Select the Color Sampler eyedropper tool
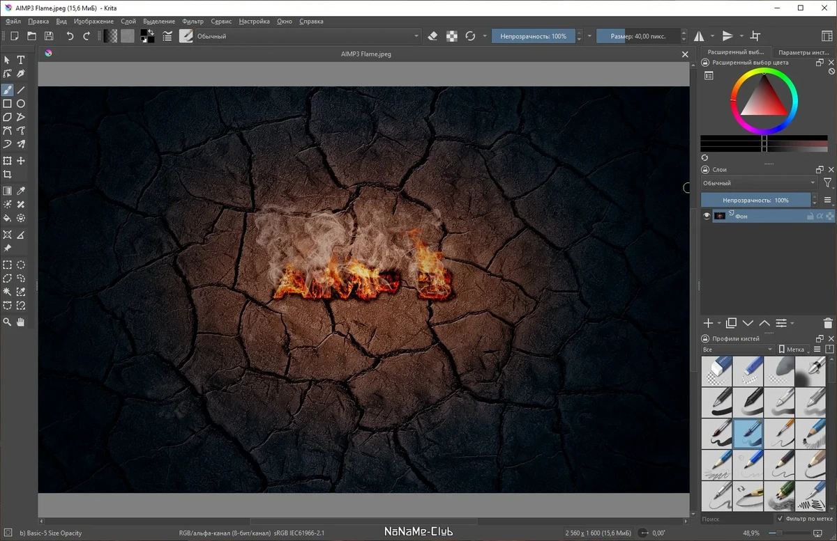 (x=21, y=191)
